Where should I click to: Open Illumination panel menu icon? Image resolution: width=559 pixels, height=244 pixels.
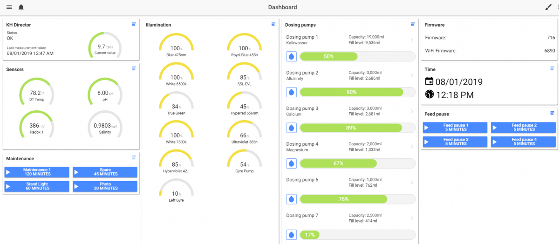pyautogui.click(x=273, y=24)
